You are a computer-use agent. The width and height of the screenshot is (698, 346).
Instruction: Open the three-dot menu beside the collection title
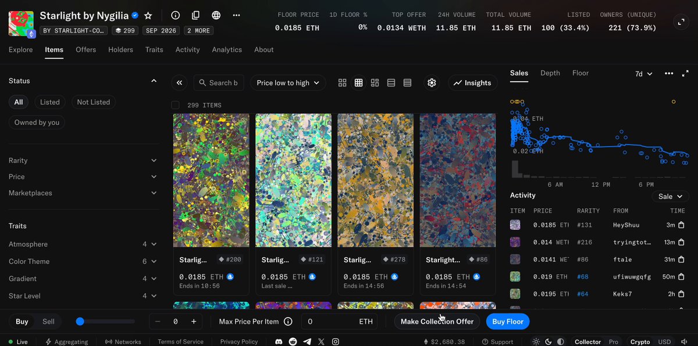(x=236, y=15)
